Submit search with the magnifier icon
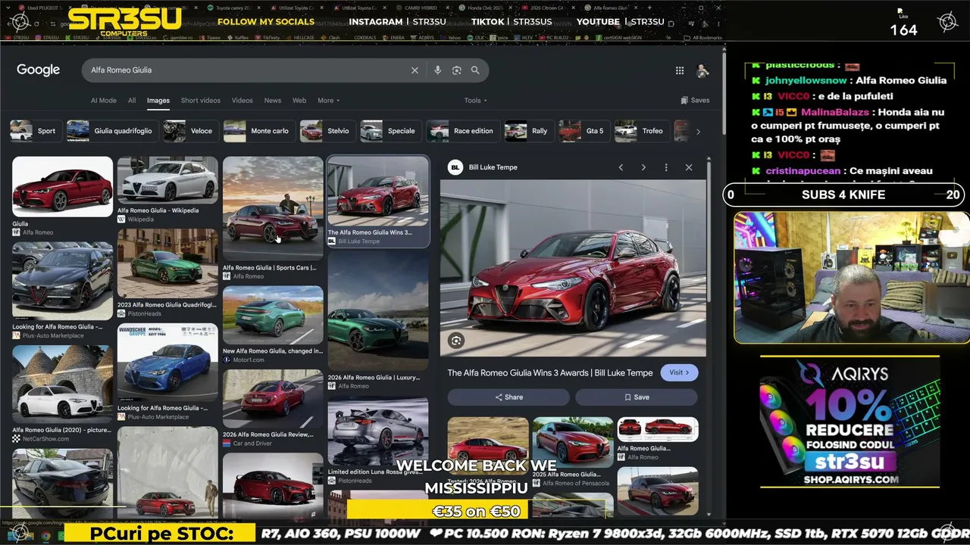 click(475, 70)
